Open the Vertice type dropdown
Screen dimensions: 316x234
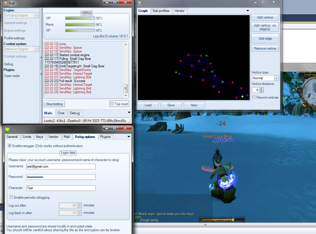tap(276, 78)
